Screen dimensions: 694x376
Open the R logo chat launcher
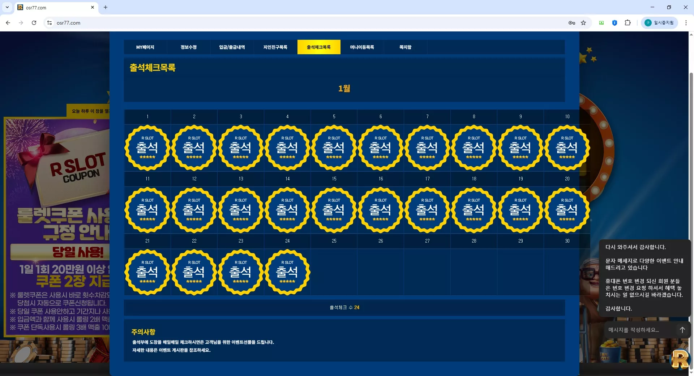point(680,359)
